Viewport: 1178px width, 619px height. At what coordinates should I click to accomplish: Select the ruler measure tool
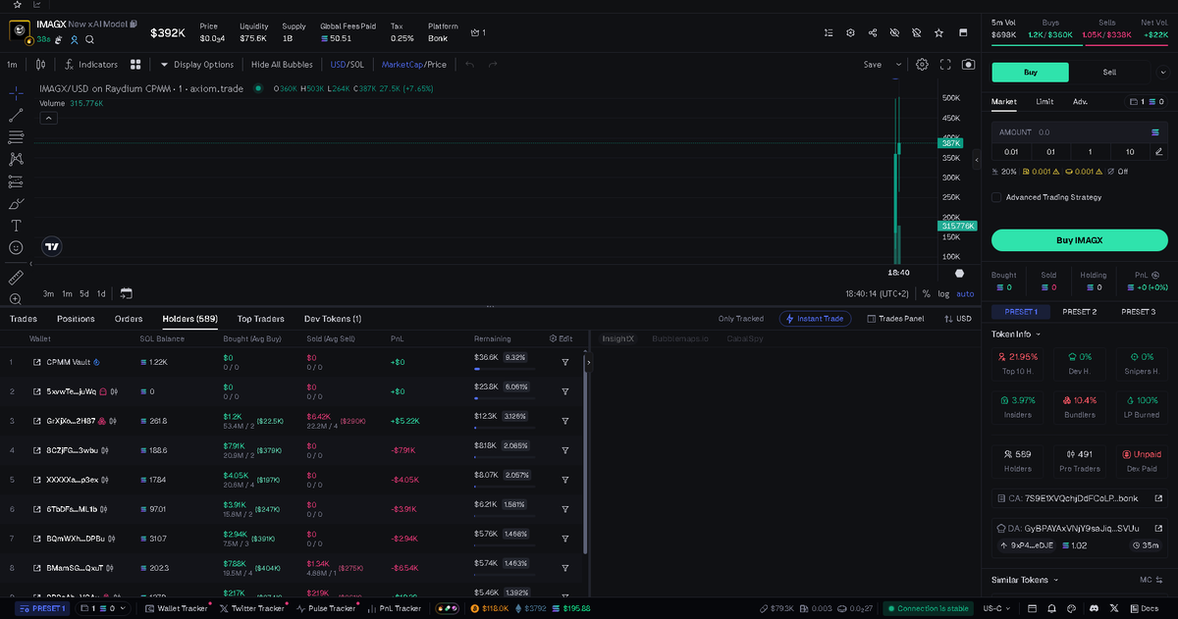tap(16, 278)
